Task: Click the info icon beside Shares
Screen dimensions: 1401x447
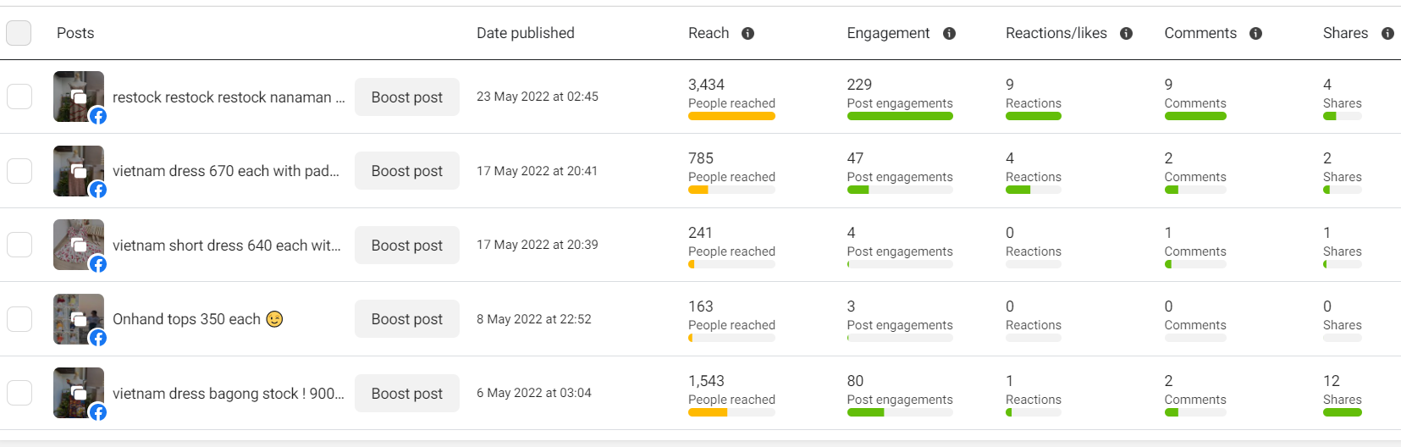Action: (1387, 34)
